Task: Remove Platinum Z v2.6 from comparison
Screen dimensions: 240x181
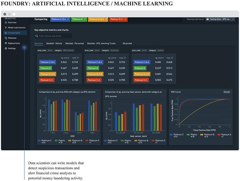Action: tap(68, 19)
